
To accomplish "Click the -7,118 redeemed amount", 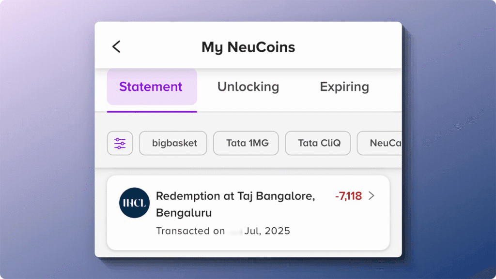I will 348,196.
